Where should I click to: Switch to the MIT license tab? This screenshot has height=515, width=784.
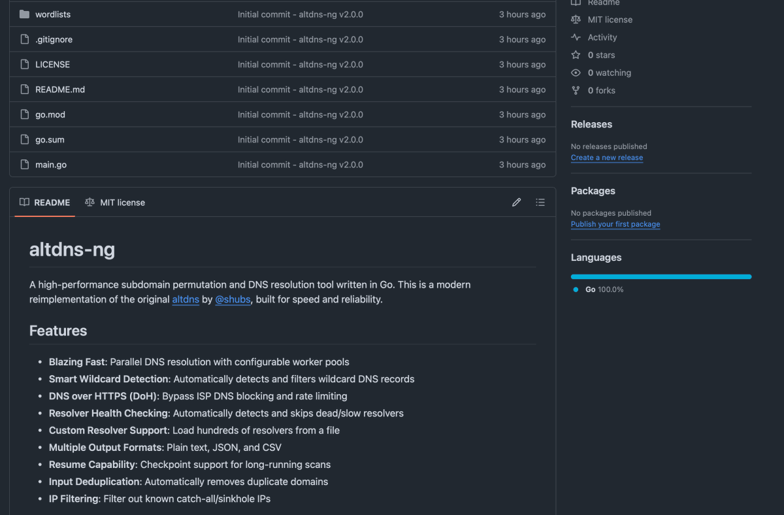115,203
